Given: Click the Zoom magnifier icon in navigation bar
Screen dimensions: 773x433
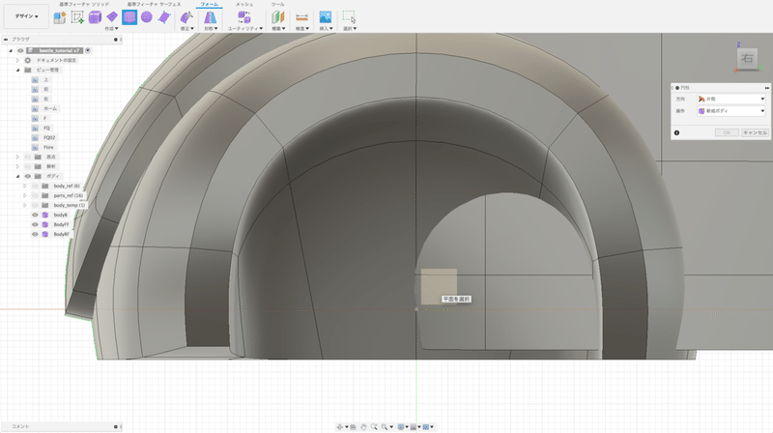Looking at the screenshot, I should (374, 427).
